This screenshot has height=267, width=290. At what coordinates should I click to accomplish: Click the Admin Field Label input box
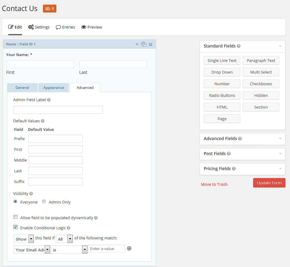58,110
